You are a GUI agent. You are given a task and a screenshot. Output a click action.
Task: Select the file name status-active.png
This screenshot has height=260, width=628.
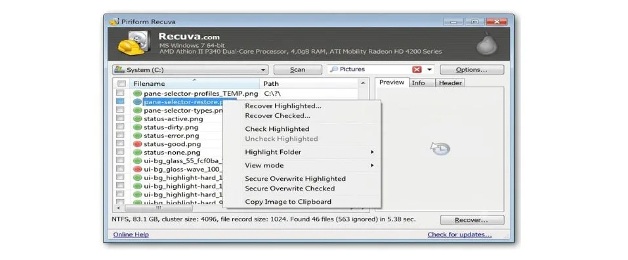(173, 119)
